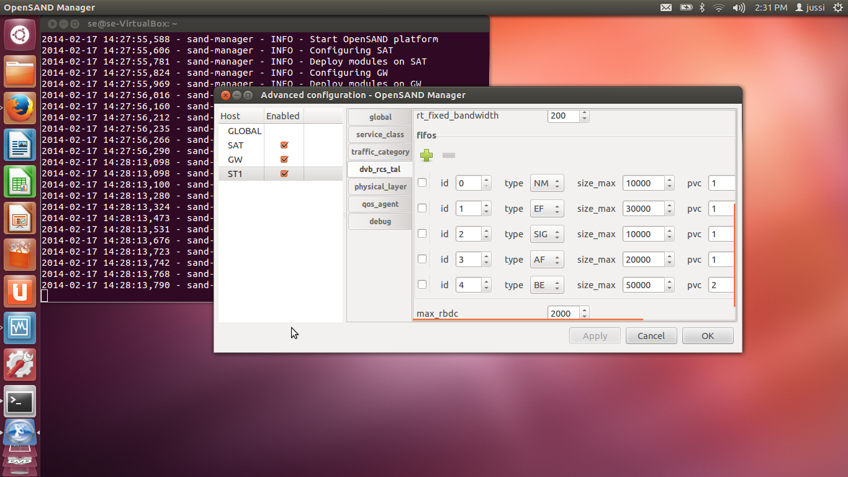Click the Cancel button
Image resolution: width=848 pixels, height=477 pixels.
[x=651, y=336]
